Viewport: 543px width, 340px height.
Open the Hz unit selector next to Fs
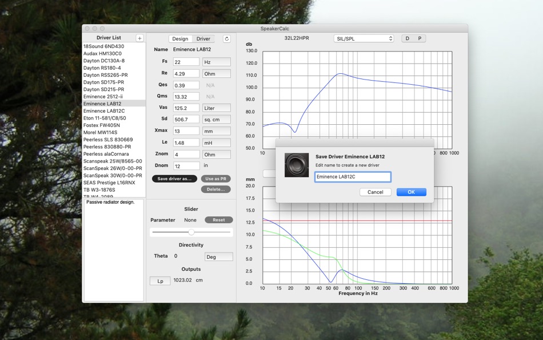coord(216,61)
